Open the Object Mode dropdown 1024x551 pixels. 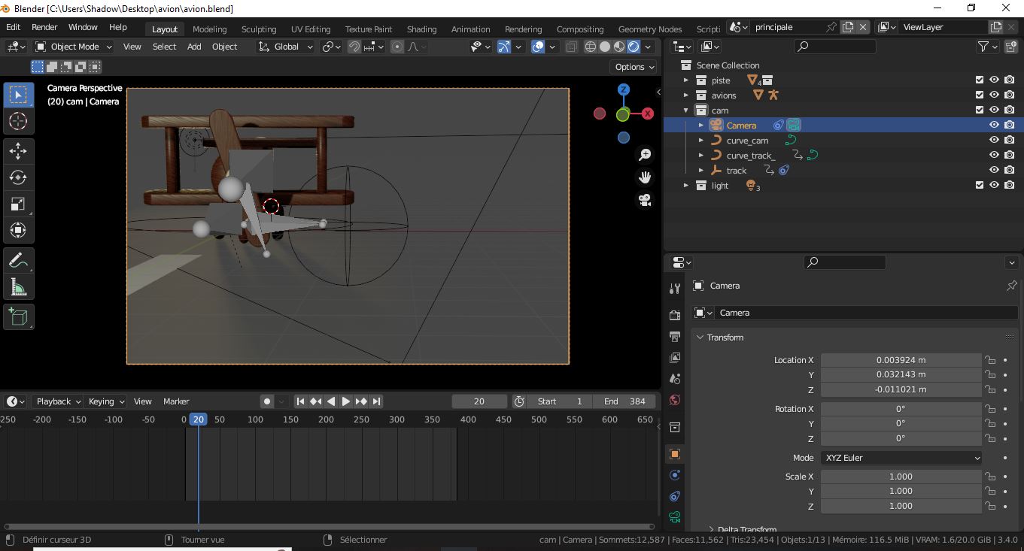tap(74, 47)
